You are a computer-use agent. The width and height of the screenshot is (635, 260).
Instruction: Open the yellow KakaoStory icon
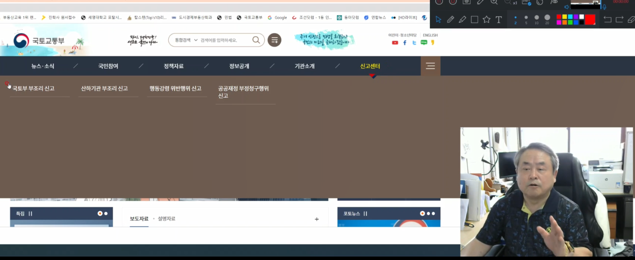pos(433,43)
